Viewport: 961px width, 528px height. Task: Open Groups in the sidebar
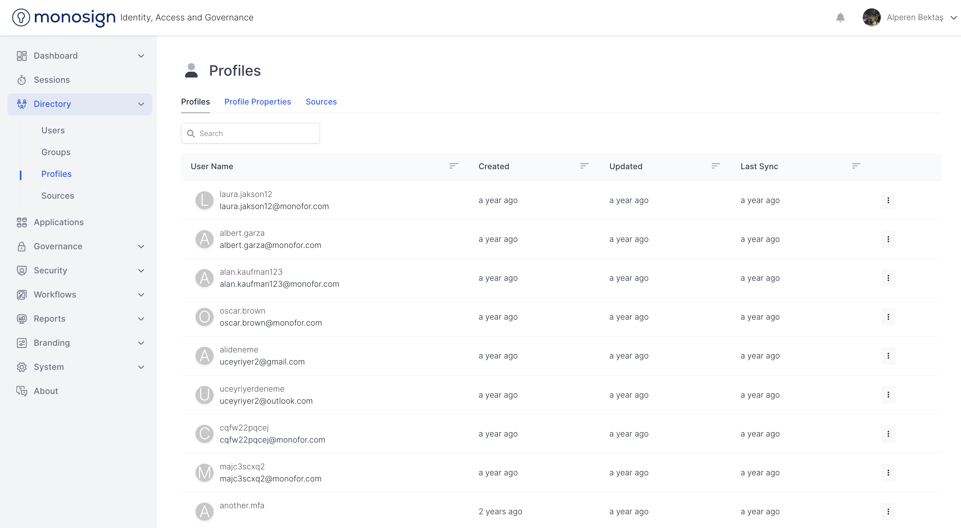point(56,152)
